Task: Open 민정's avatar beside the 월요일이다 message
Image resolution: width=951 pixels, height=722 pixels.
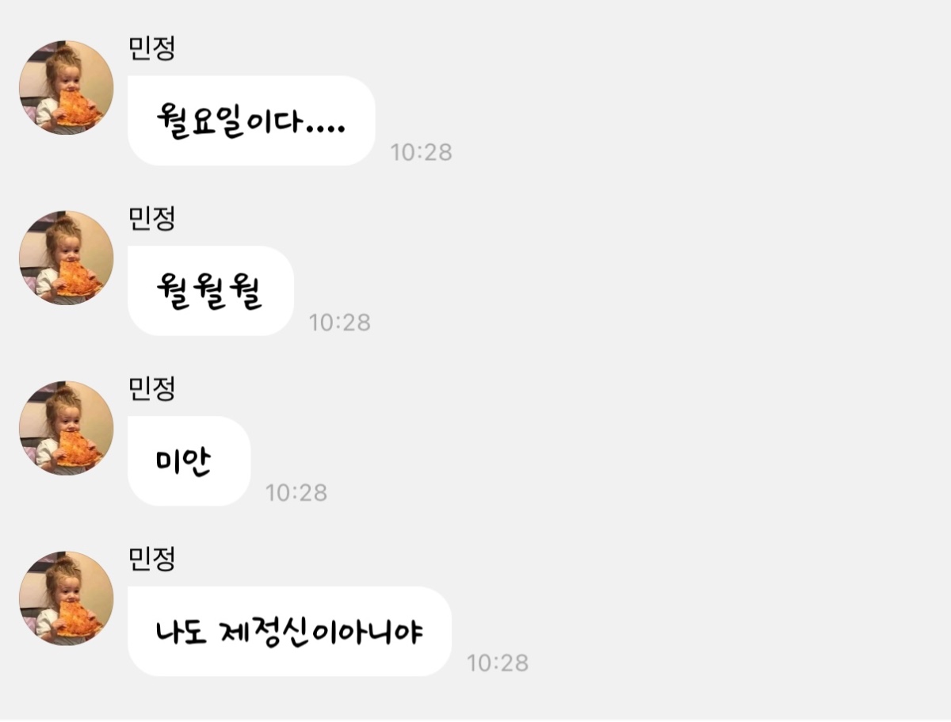Action: click(x=67, y=88)
